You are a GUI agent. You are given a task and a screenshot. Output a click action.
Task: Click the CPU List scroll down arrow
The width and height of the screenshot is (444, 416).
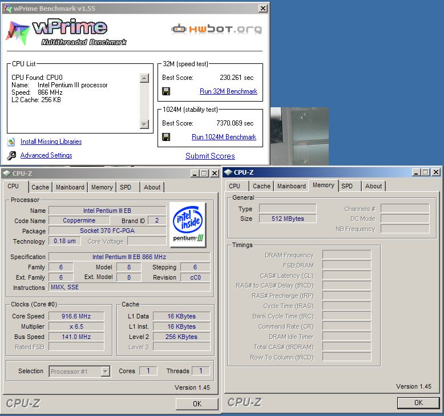[144, 124]
